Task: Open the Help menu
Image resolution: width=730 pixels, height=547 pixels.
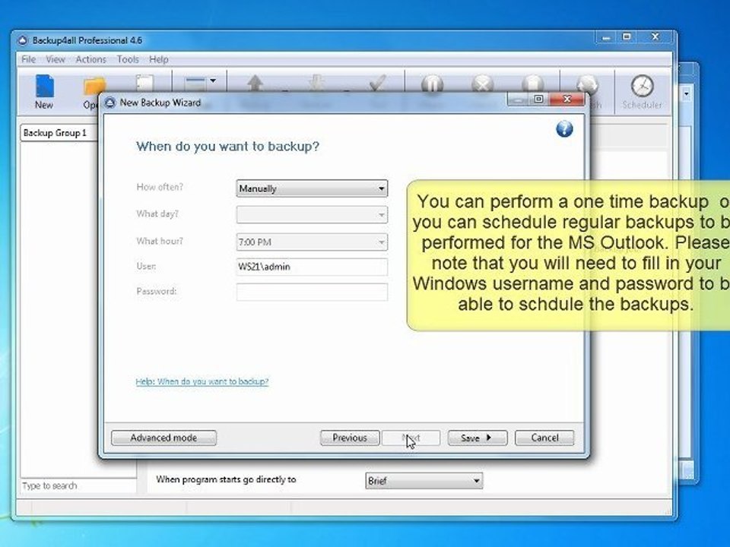Action: click(159, 59)
